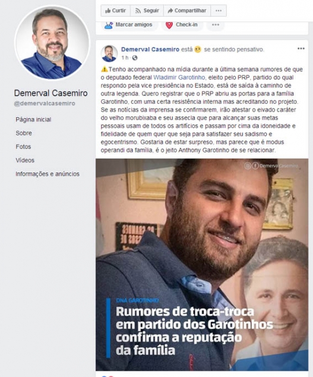
Task: Go to Página inicial in sidebar
Action: coord(33,119)
